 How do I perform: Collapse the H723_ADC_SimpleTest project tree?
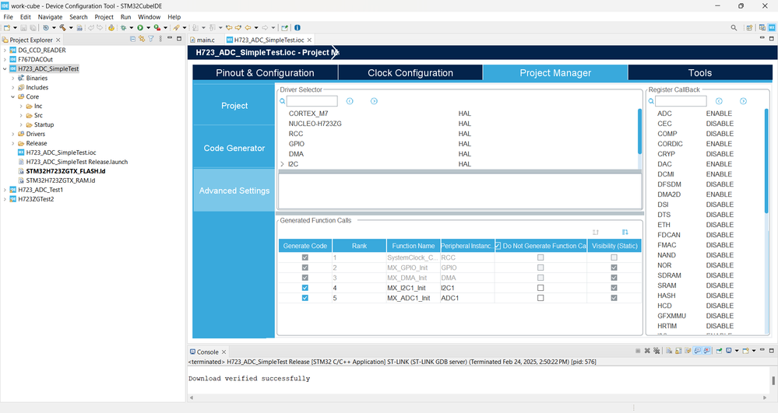pos(5,69)
